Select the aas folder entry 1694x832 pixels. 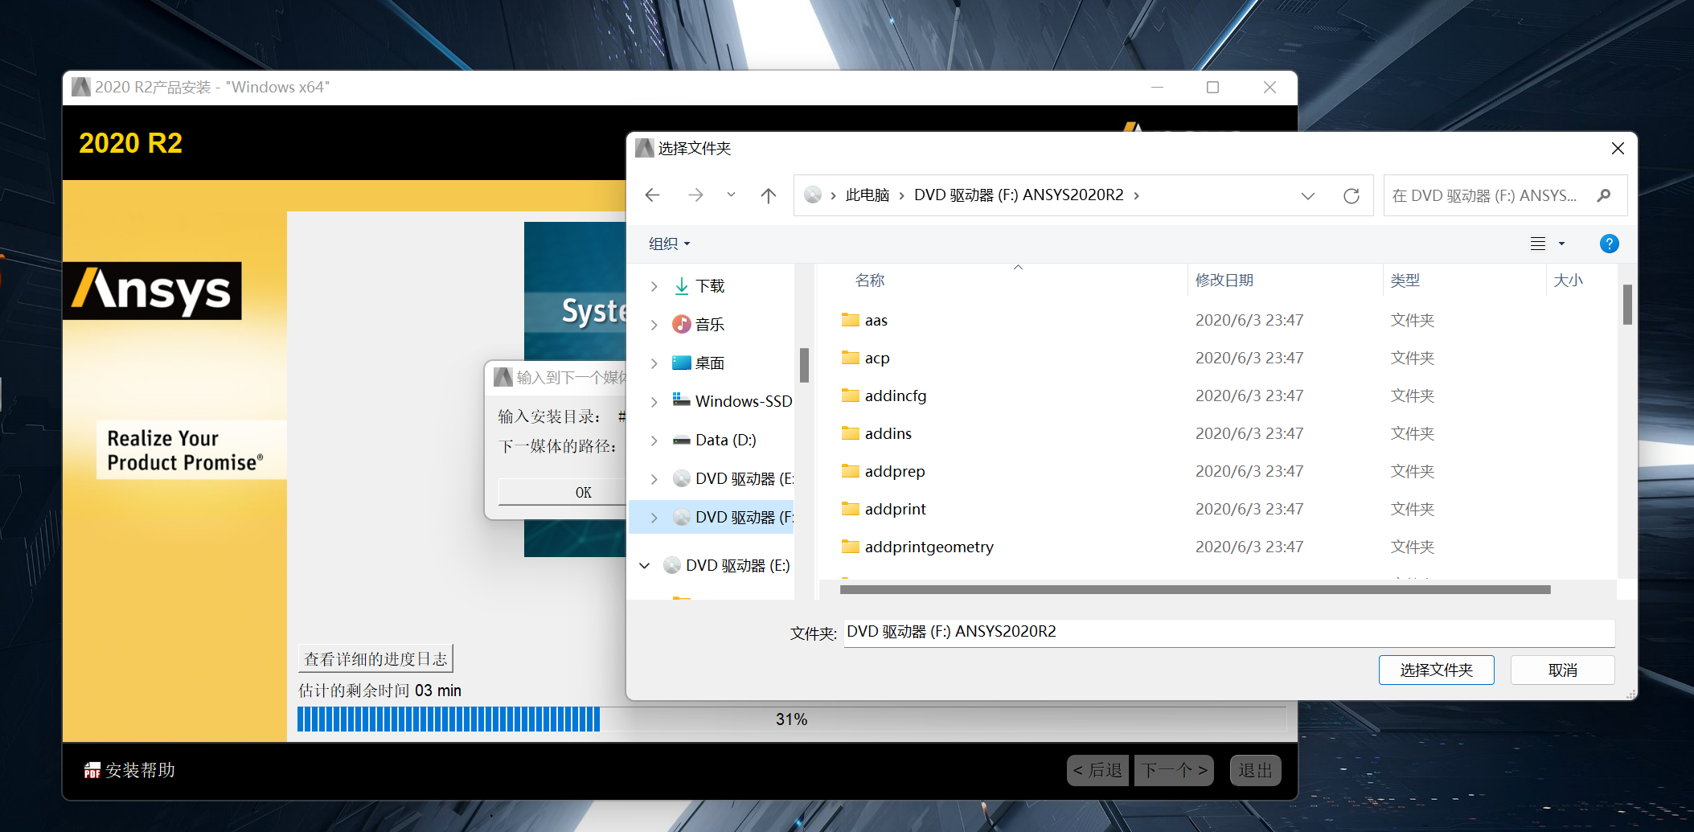coord(875,320)
